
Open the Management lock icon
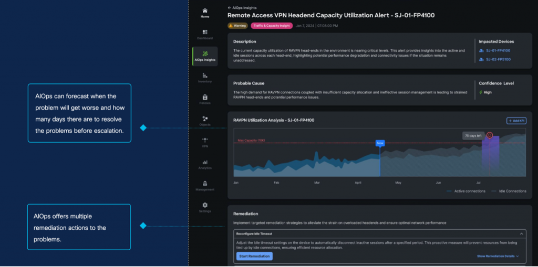point(205,184)
